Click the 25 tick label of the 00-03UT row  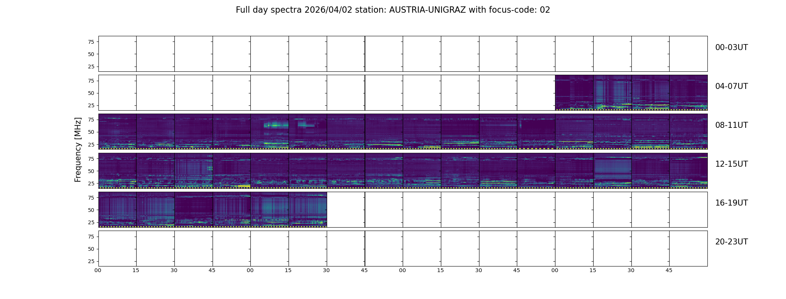pyautogui.click(x=91, y=67)
